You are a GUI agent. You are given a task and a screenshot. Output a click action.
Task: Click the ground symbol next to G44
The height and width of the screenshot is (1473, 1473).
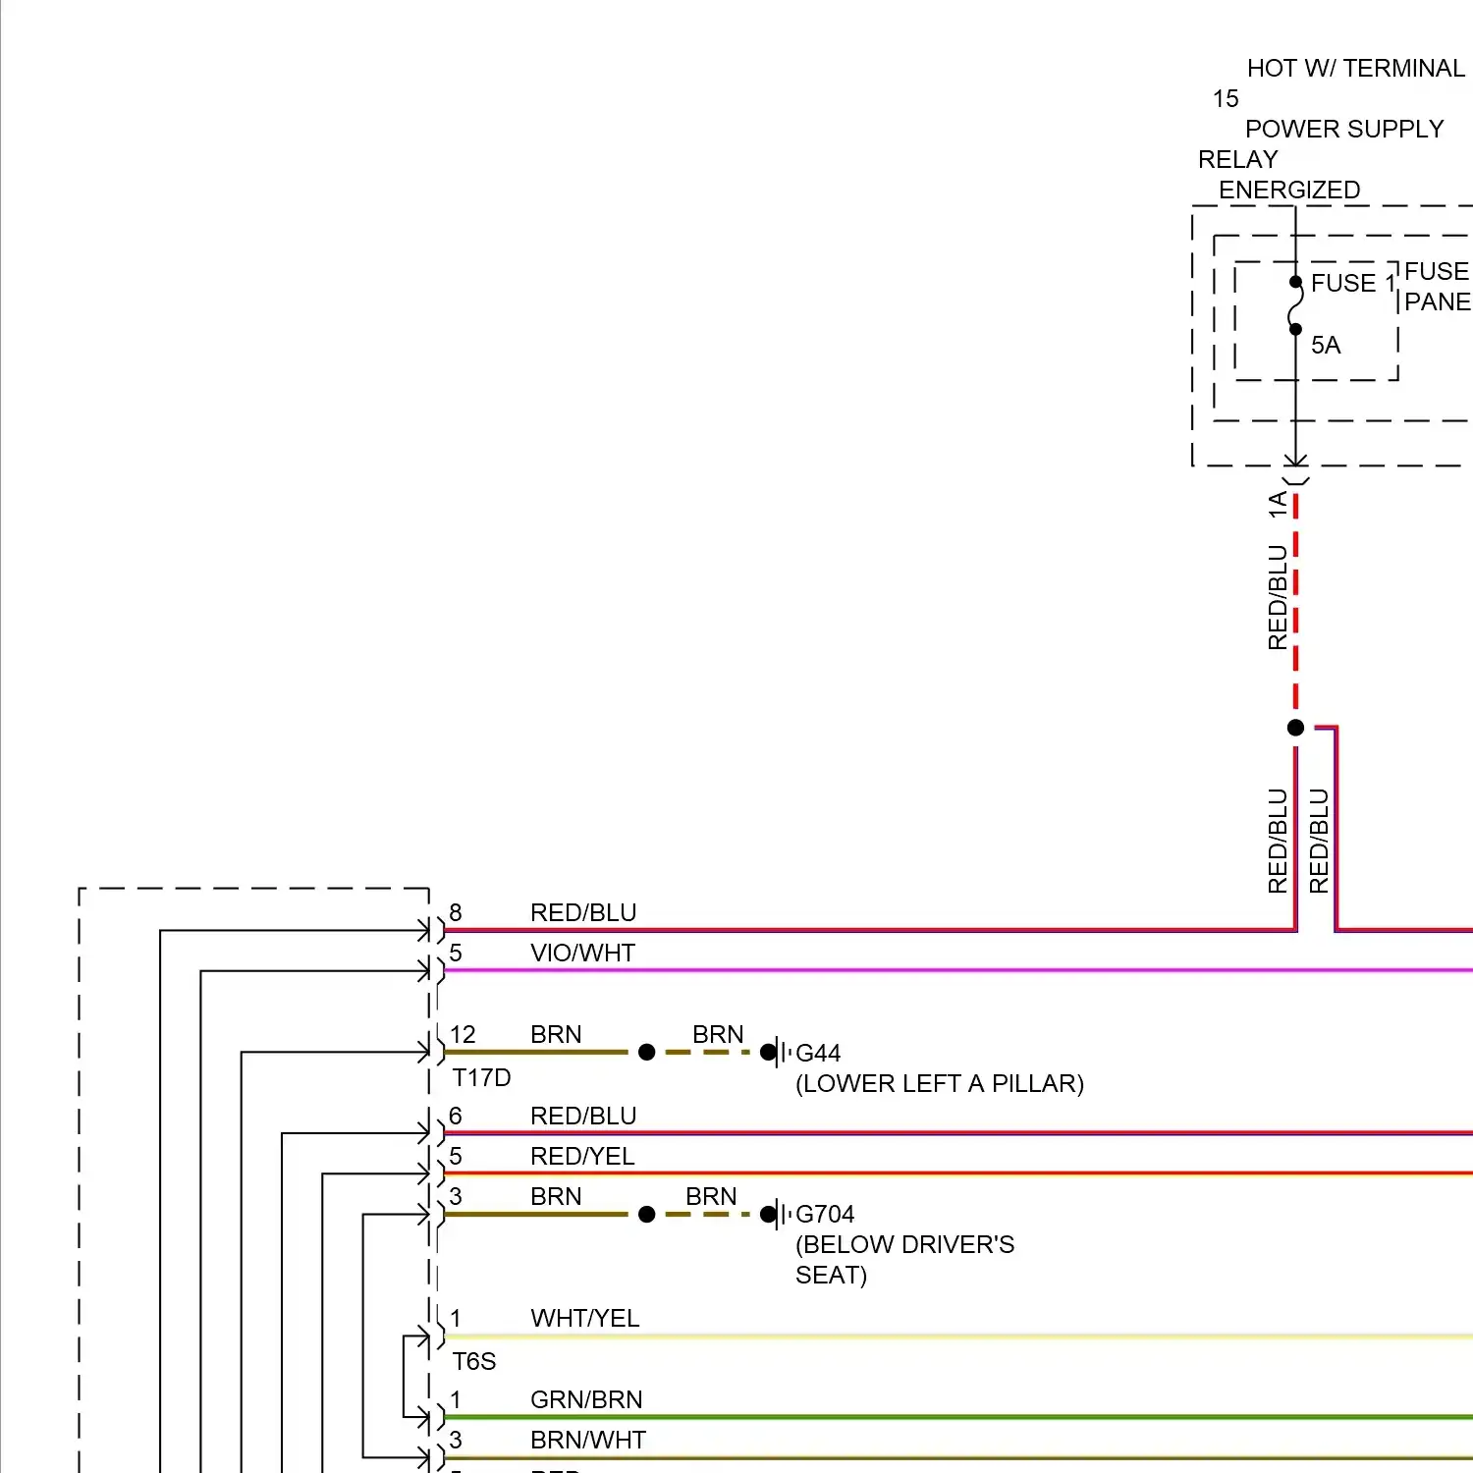(x=779, y=1053)
